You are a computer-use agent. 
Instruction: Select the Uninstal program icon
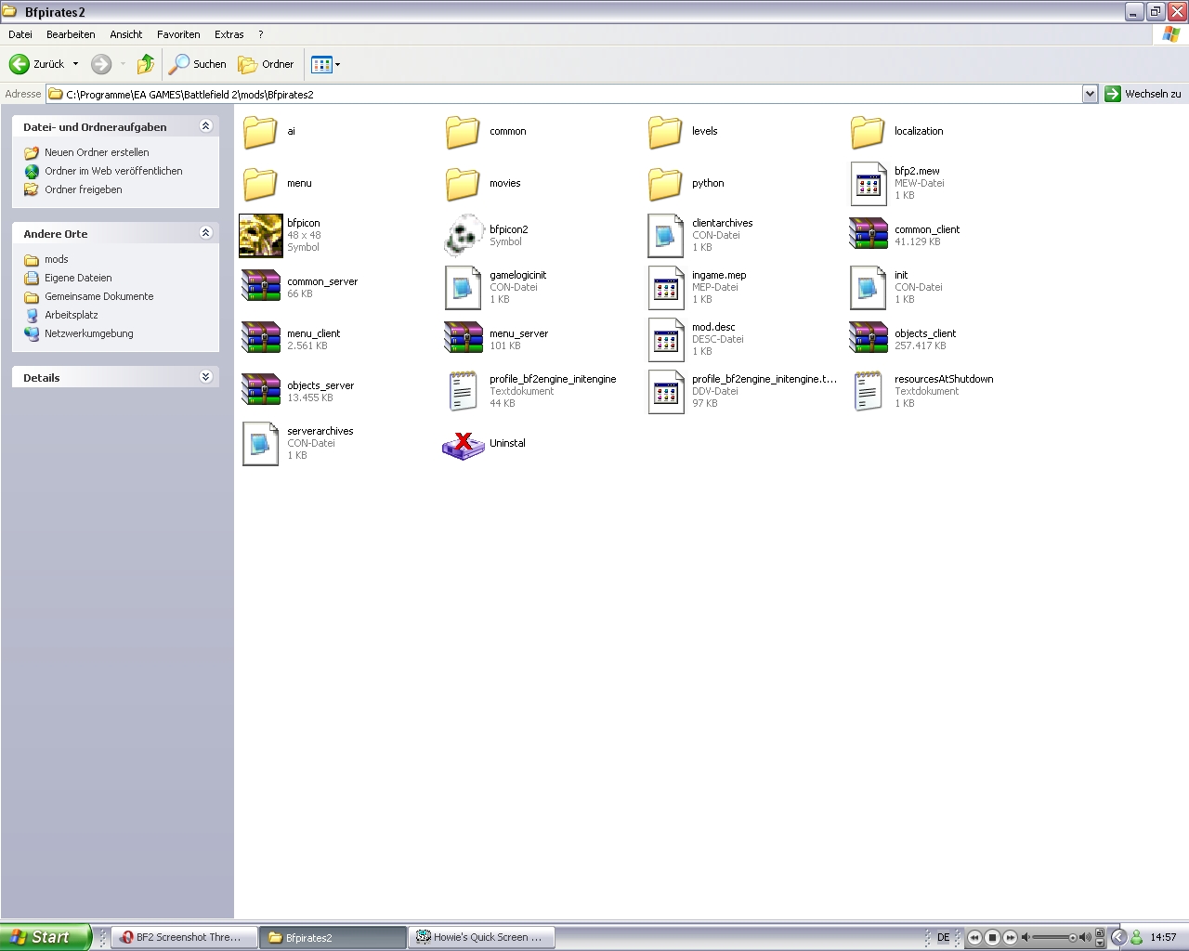[464, 445]
